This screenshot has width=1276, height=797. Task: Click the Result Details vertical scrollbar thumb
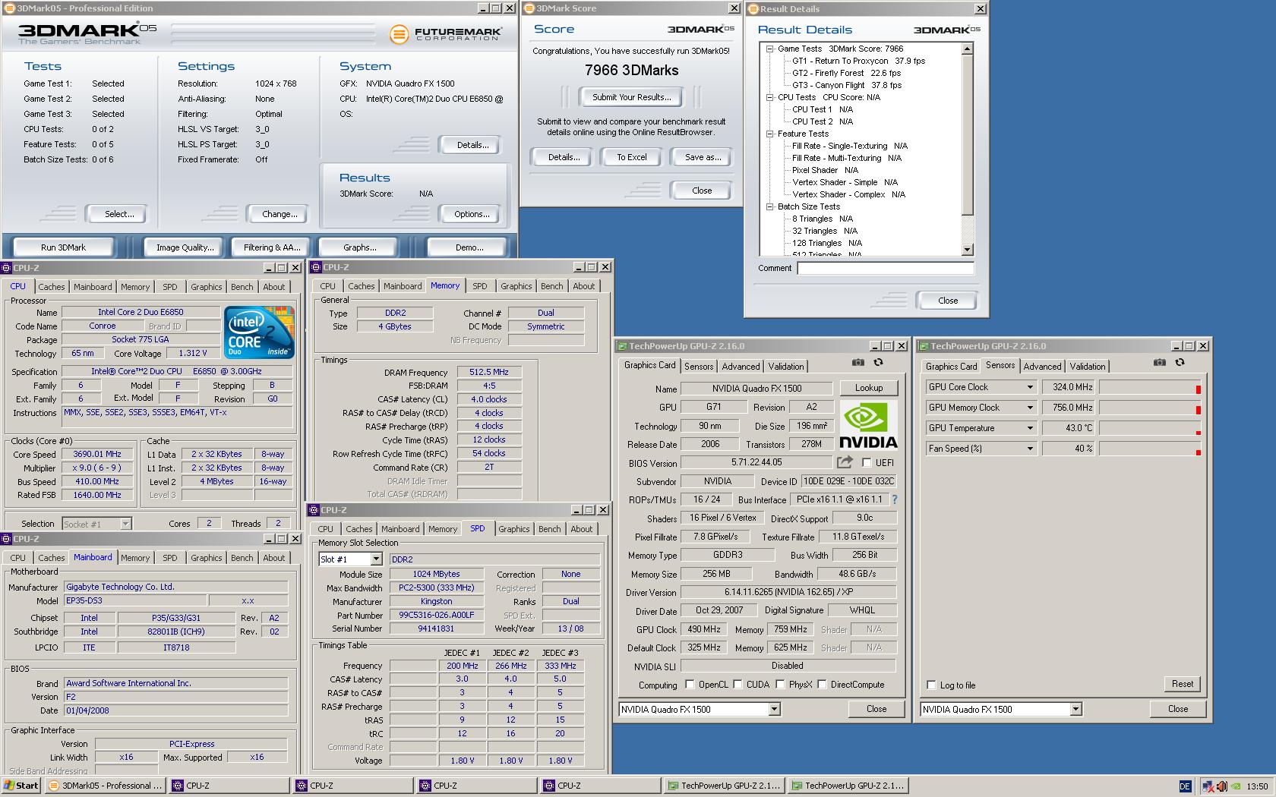click(x=967, y=134)
